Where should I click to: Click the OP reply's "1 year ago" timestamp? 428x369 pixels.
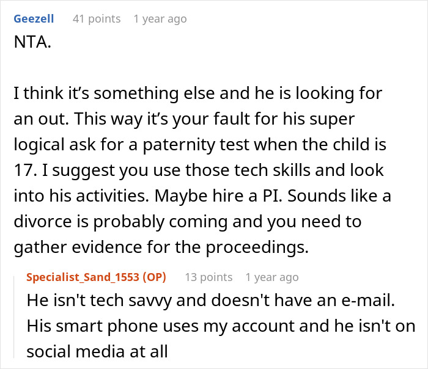point(271,277)
